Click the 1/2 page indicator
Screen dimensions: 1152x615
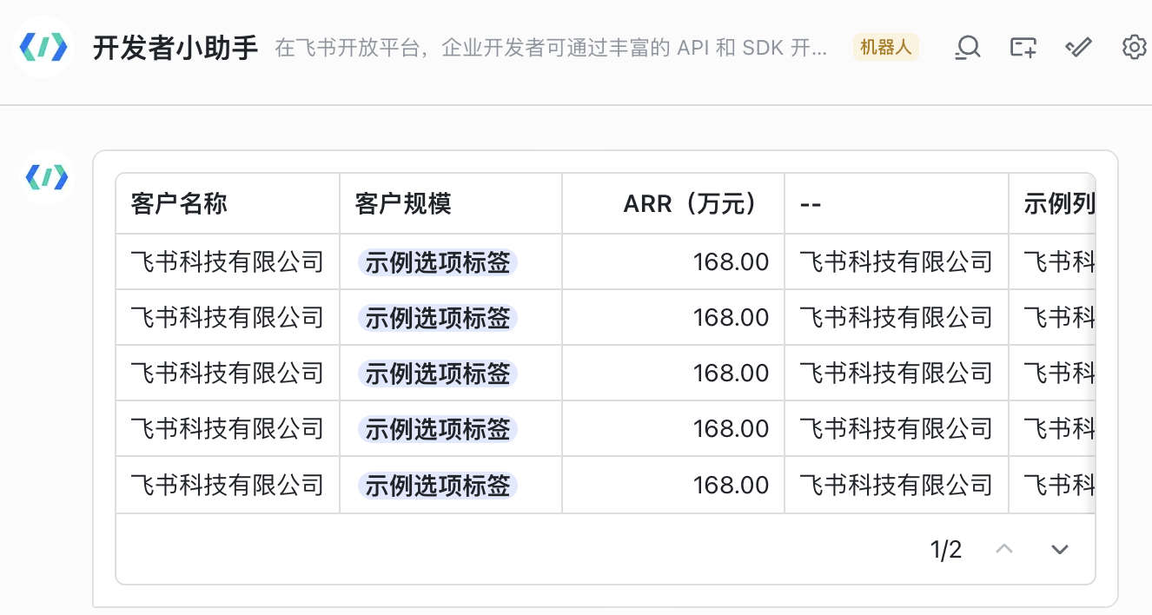point(946,549)
